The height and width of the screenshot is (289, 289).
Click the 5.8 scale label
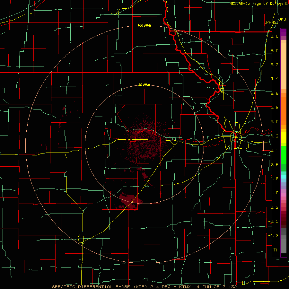275,108
